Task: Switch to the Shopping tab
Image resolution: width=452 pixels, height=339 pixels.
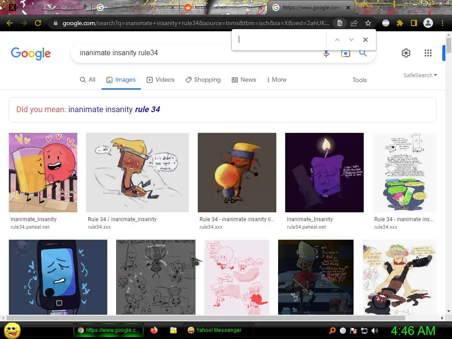Action: 203,80
